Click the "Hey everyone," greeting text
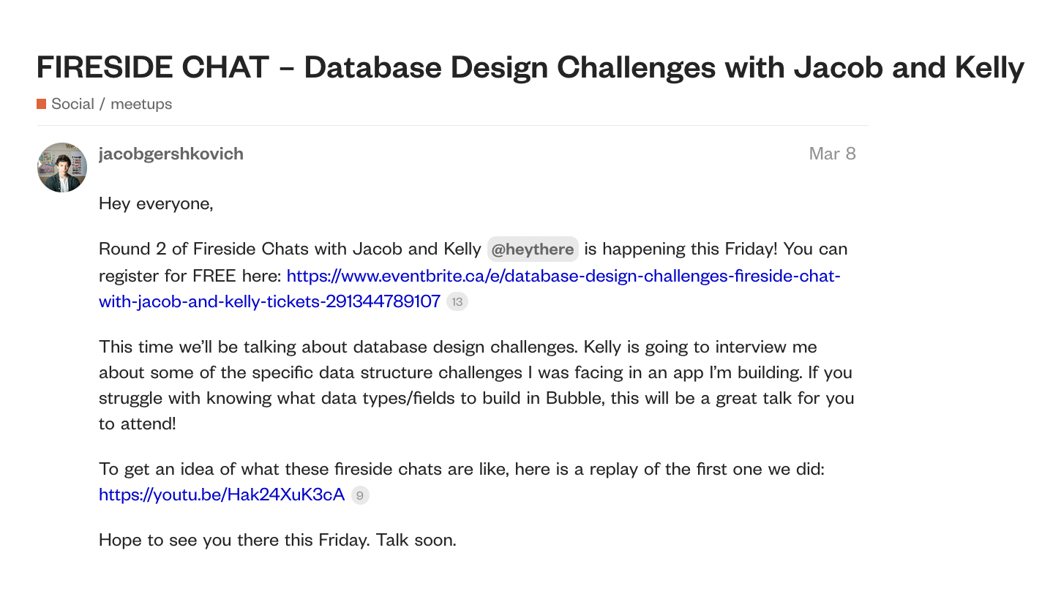This screenshot has height=594, width=1042. tap(156, 203)
